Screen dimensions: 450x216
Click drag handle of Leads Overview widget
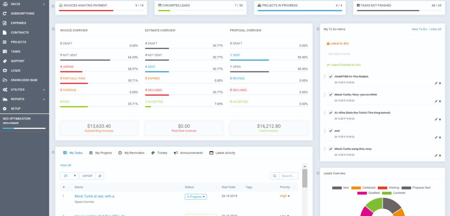pos(317,173)
